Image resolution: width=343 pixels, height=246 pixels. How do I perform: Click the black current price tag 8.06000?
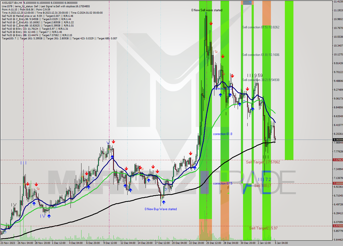338,140
